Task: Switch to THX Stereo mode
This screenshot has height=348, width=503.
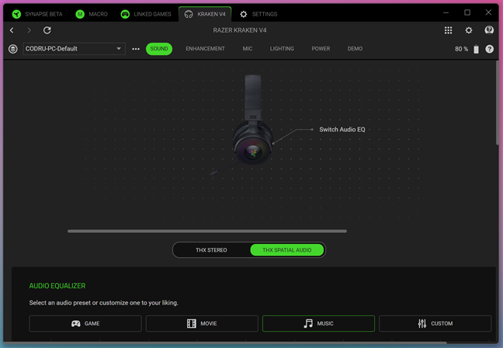Action: pos(211,250)
